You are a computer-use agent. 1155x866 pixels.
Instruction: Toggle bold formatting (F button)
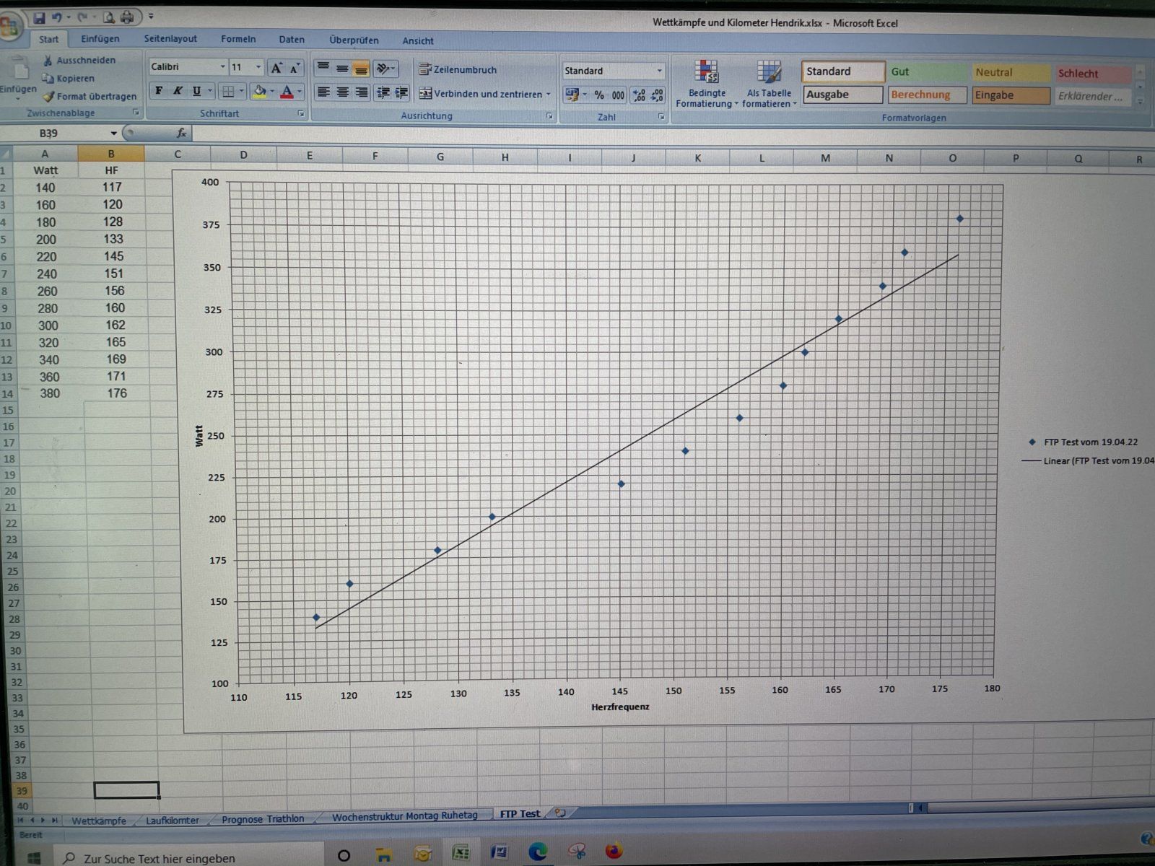159,91
